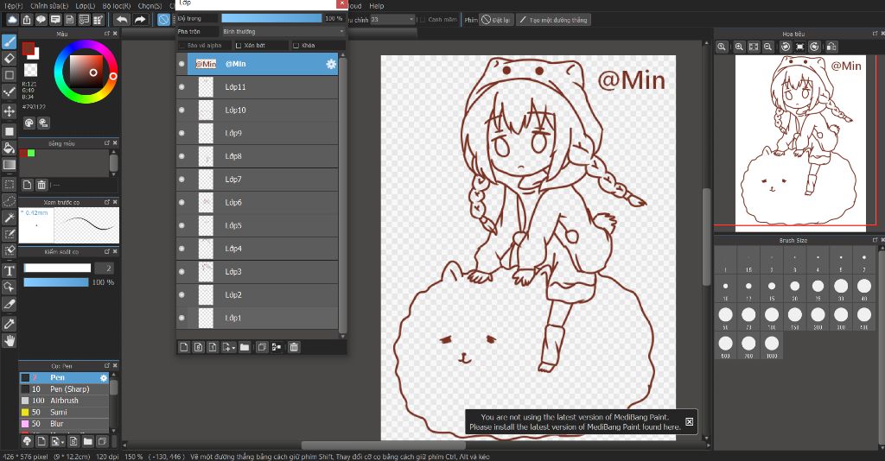This screenshot has width=885, height=461.
Task: Select the Blur brush
Action: pos(64,424)
